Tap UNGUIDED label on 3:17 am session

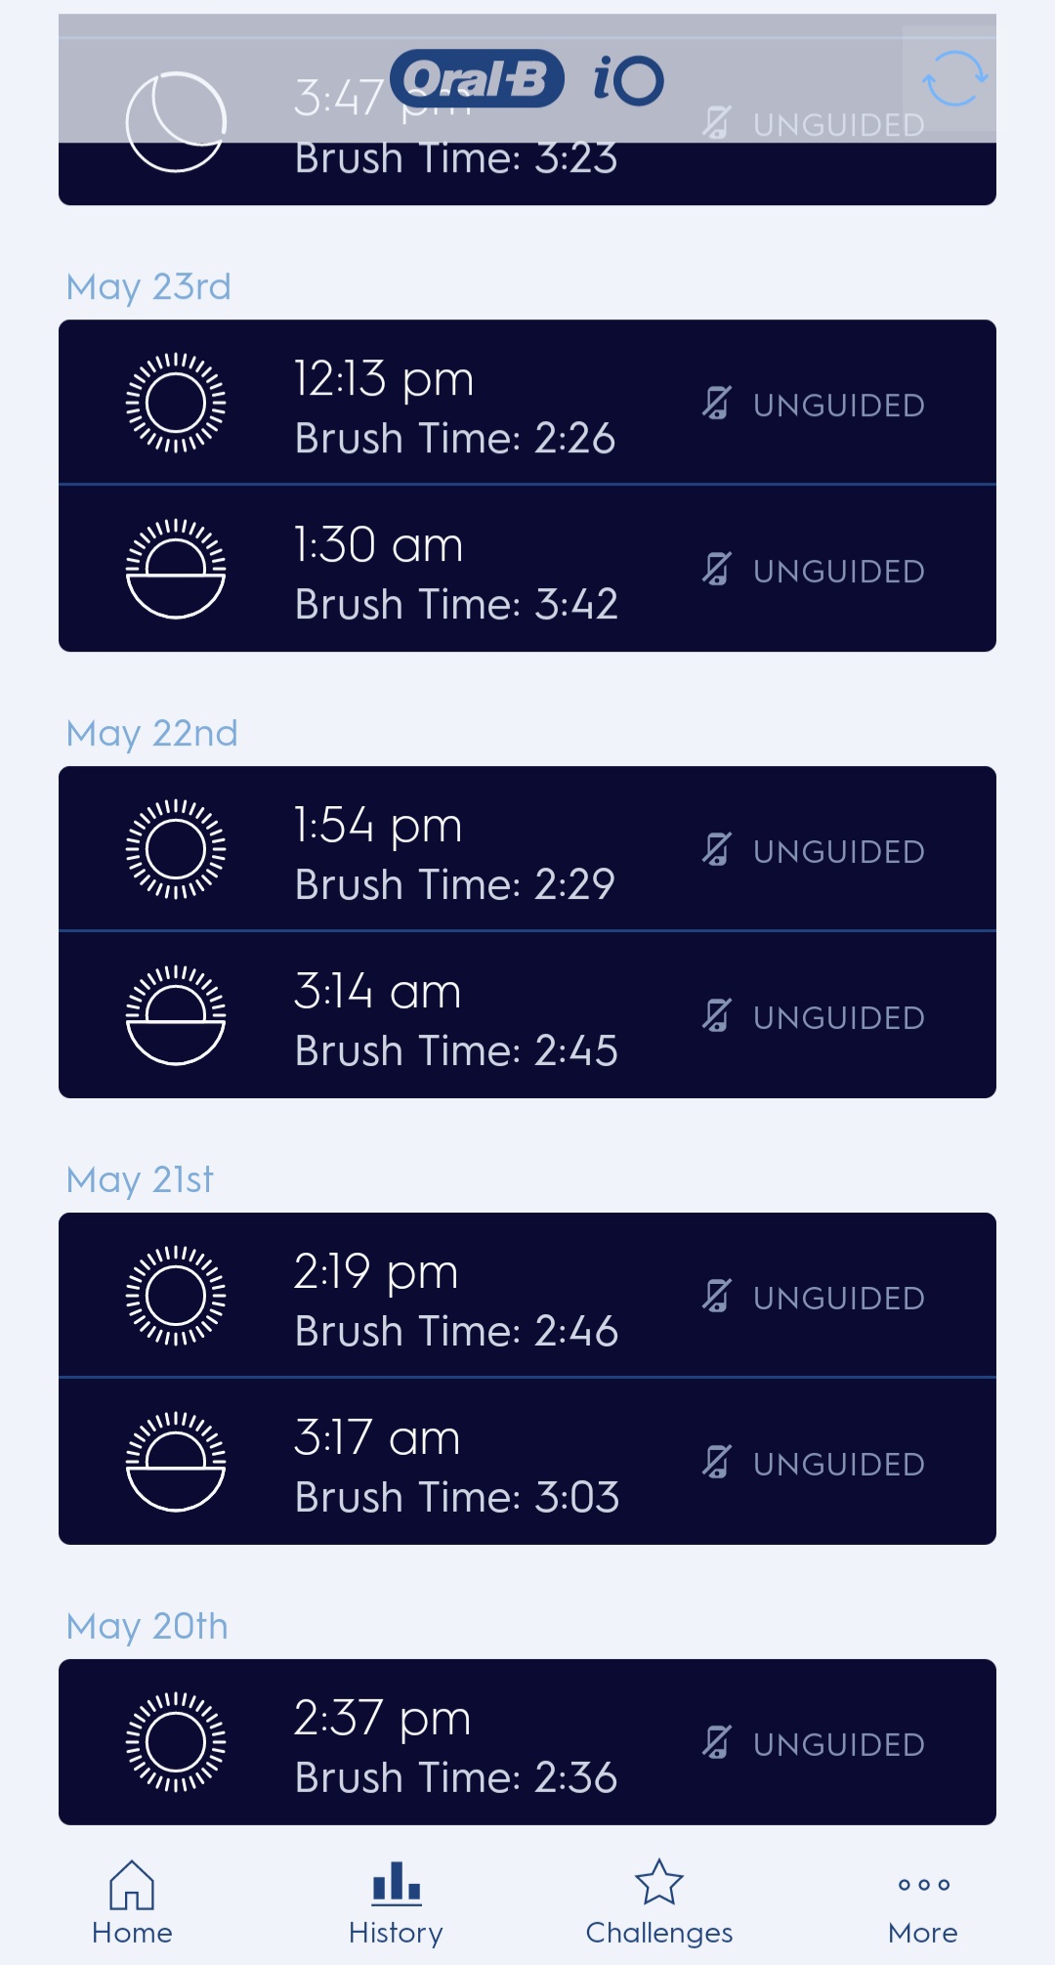coord(838,1464)
